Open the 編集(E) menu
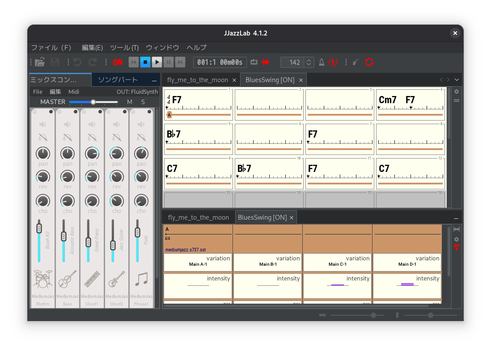Image resolution: width=491 pixels, height=351 pixels. coord(93,47)
